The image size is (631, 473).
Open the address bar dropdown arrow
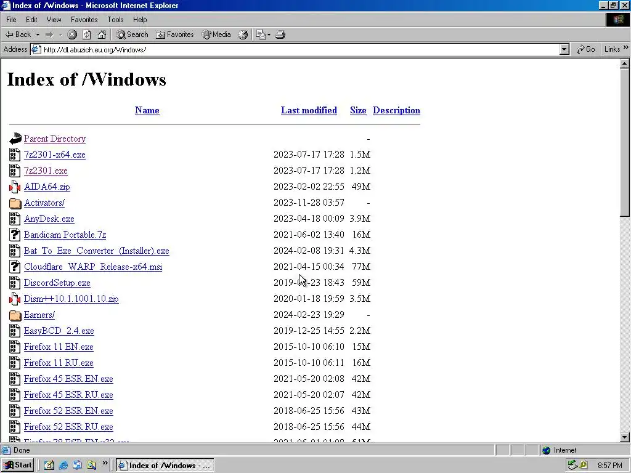(564, 49)
